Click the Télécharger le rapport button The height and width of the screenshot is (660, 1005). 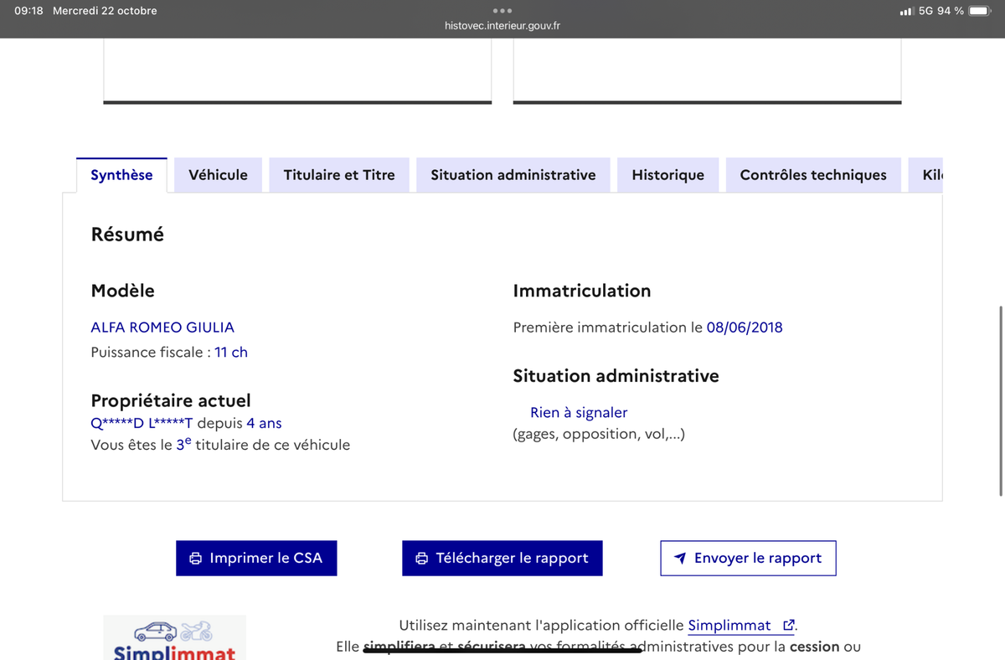502,558
